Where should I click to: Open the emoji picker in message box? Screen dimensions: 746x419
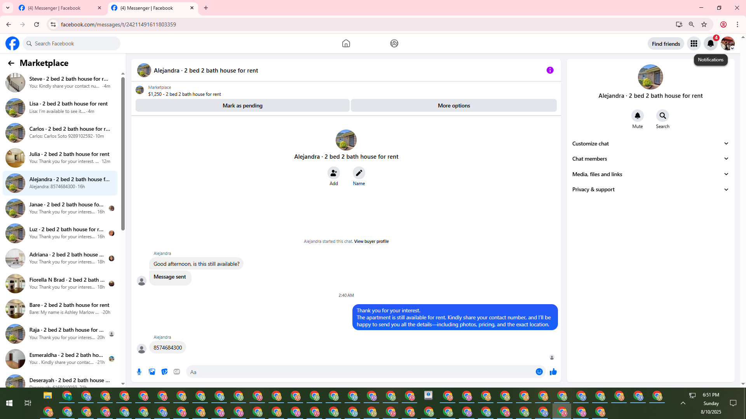tap(539, 372)
